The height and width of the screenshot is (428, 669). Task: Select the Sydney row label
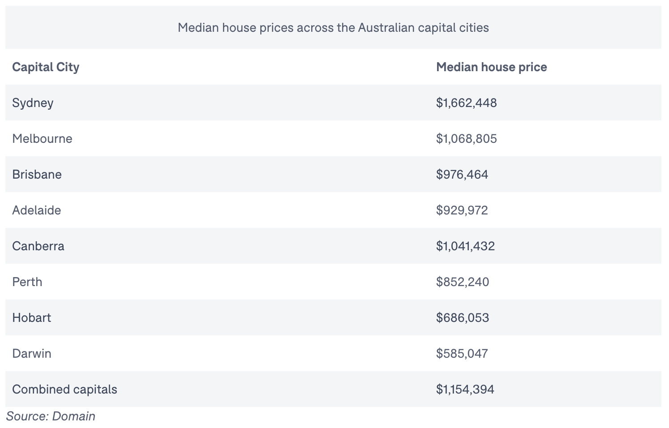[x=33, y=103]
